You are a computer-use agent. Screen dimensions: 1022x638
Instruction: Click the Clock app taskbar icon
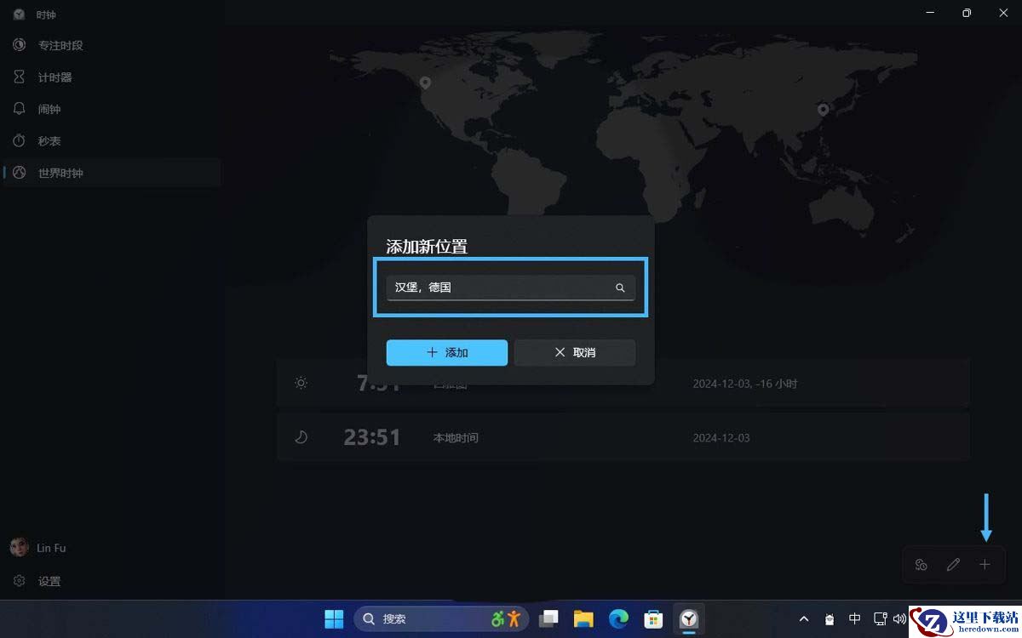click(688, 618)
